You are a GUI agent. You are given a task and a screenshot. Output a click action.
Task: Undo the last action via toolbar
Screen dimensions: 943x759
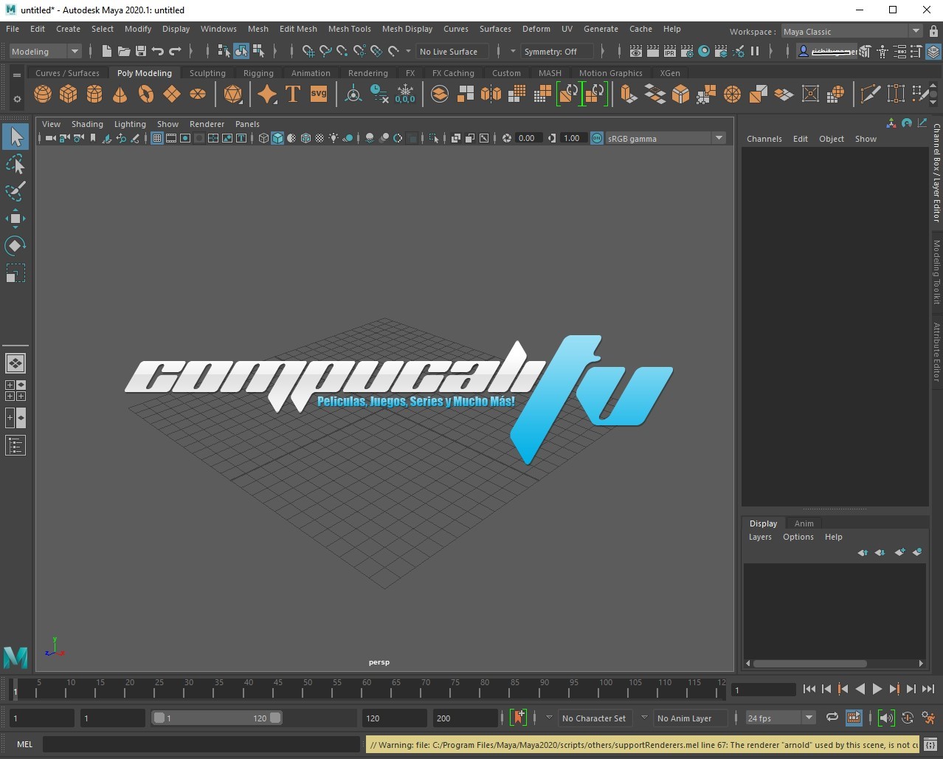[157, 51]
